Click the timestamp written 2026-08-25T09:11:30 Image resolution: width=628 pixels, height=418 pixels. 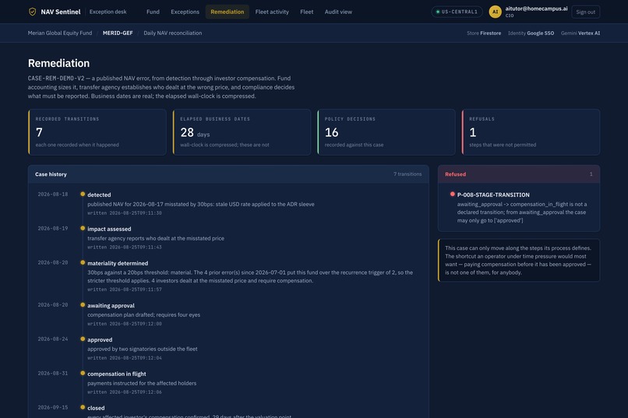click(x=125, y=213)
